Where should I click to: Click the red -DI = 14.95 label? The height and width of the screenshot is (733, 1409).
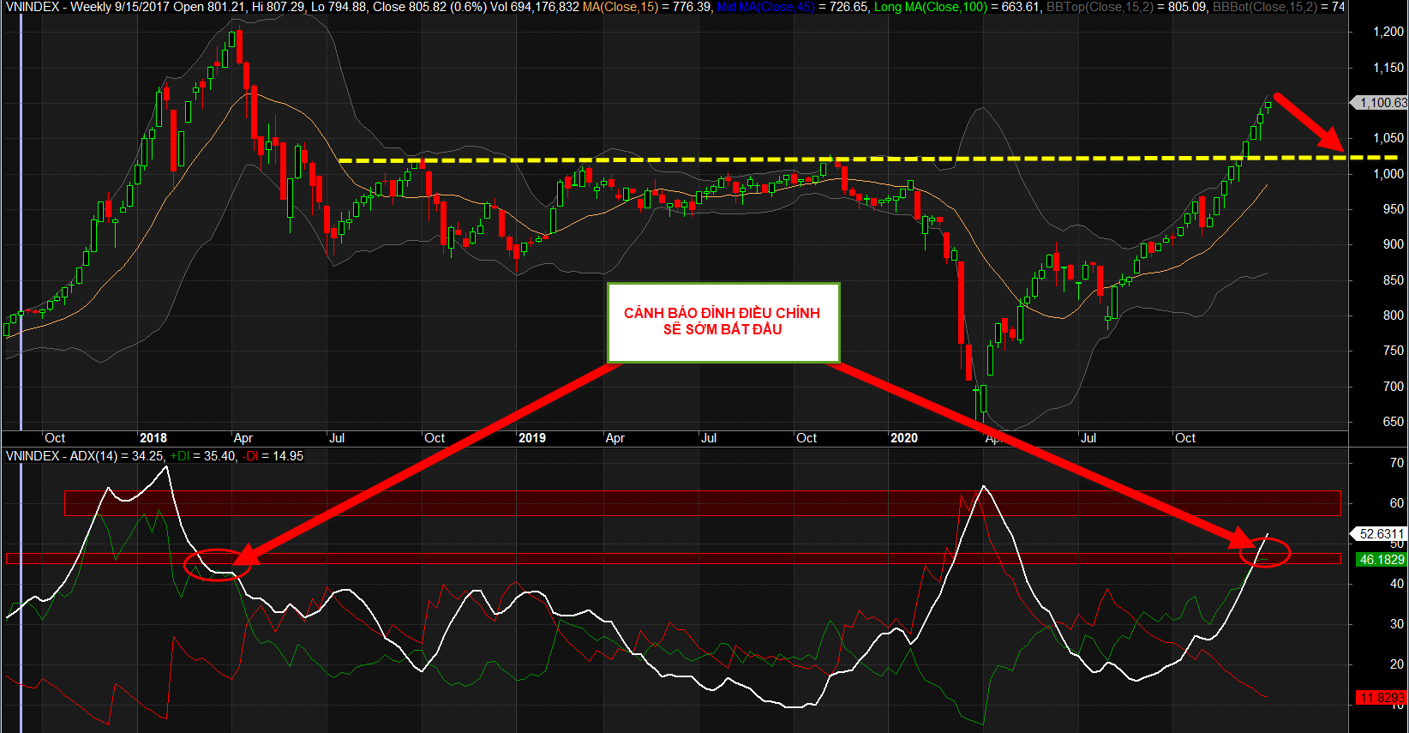273,456
